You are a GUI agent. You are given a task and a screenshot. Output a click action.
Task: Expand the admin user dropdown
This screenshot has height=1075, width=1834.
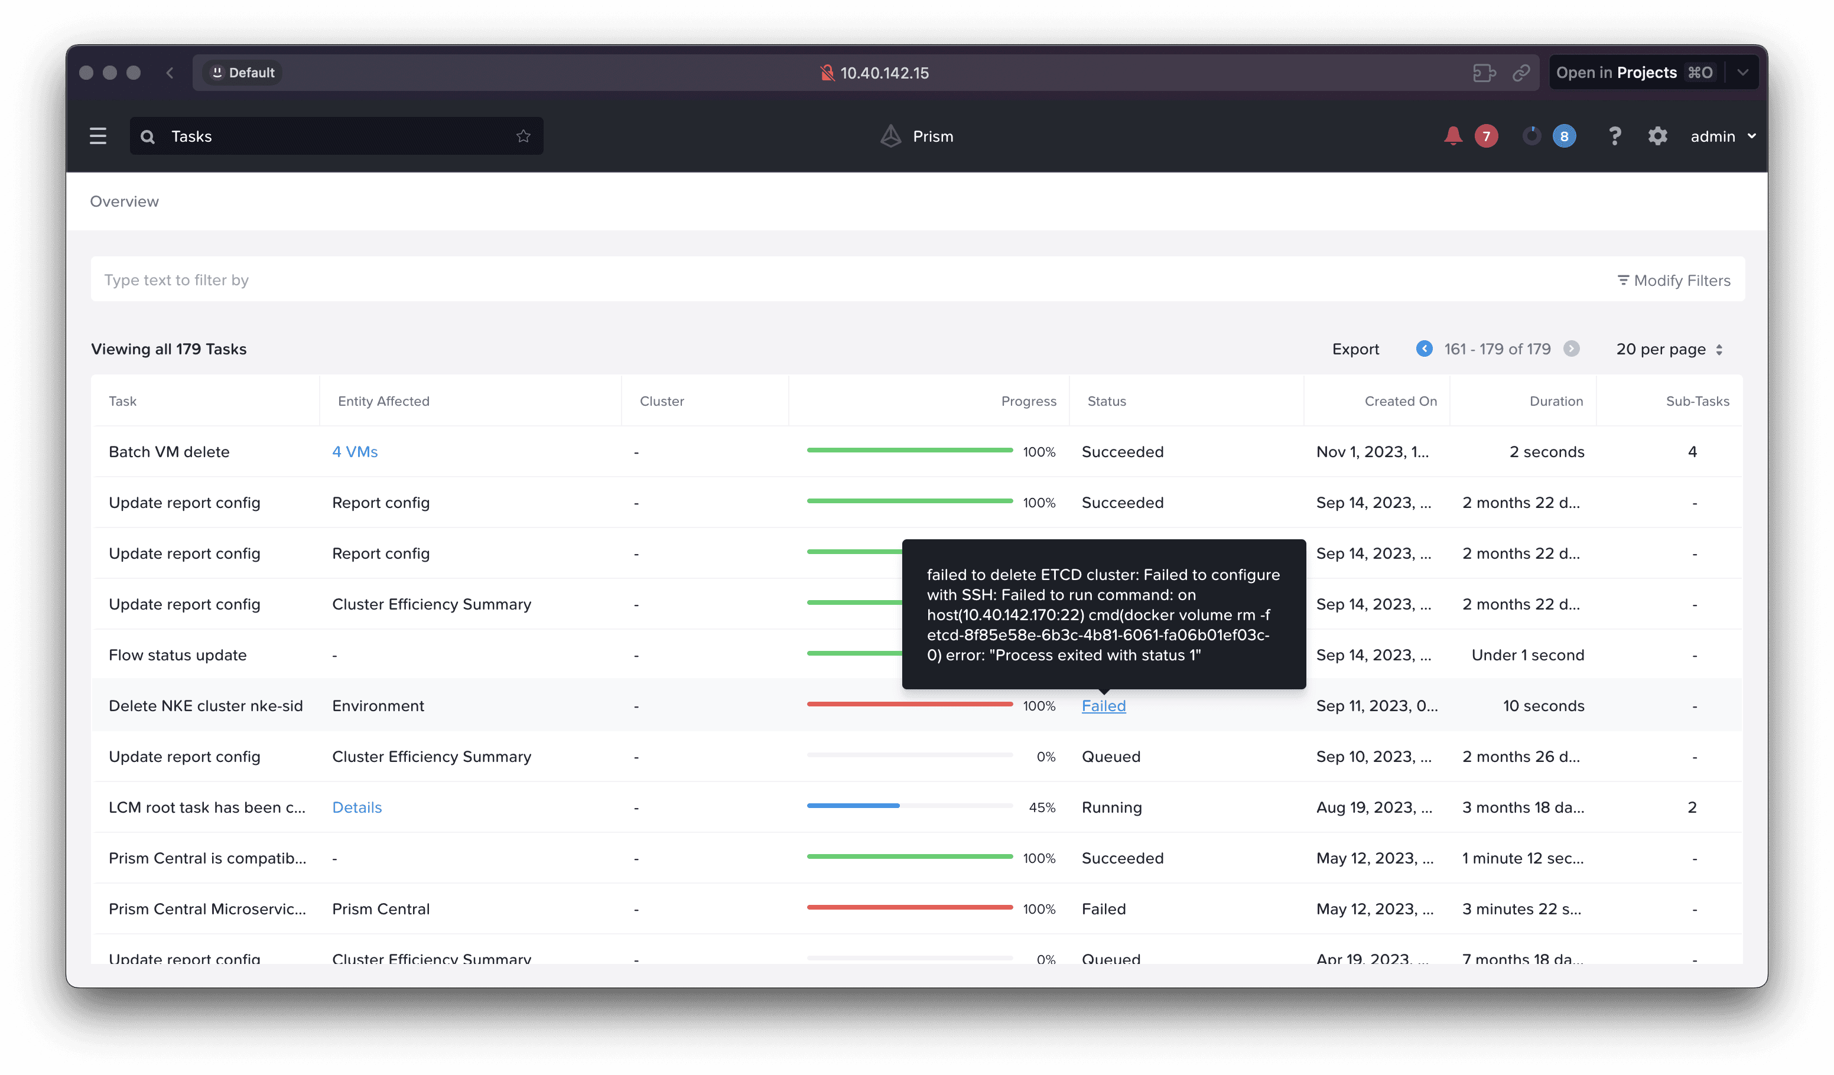pos(1723,136)
